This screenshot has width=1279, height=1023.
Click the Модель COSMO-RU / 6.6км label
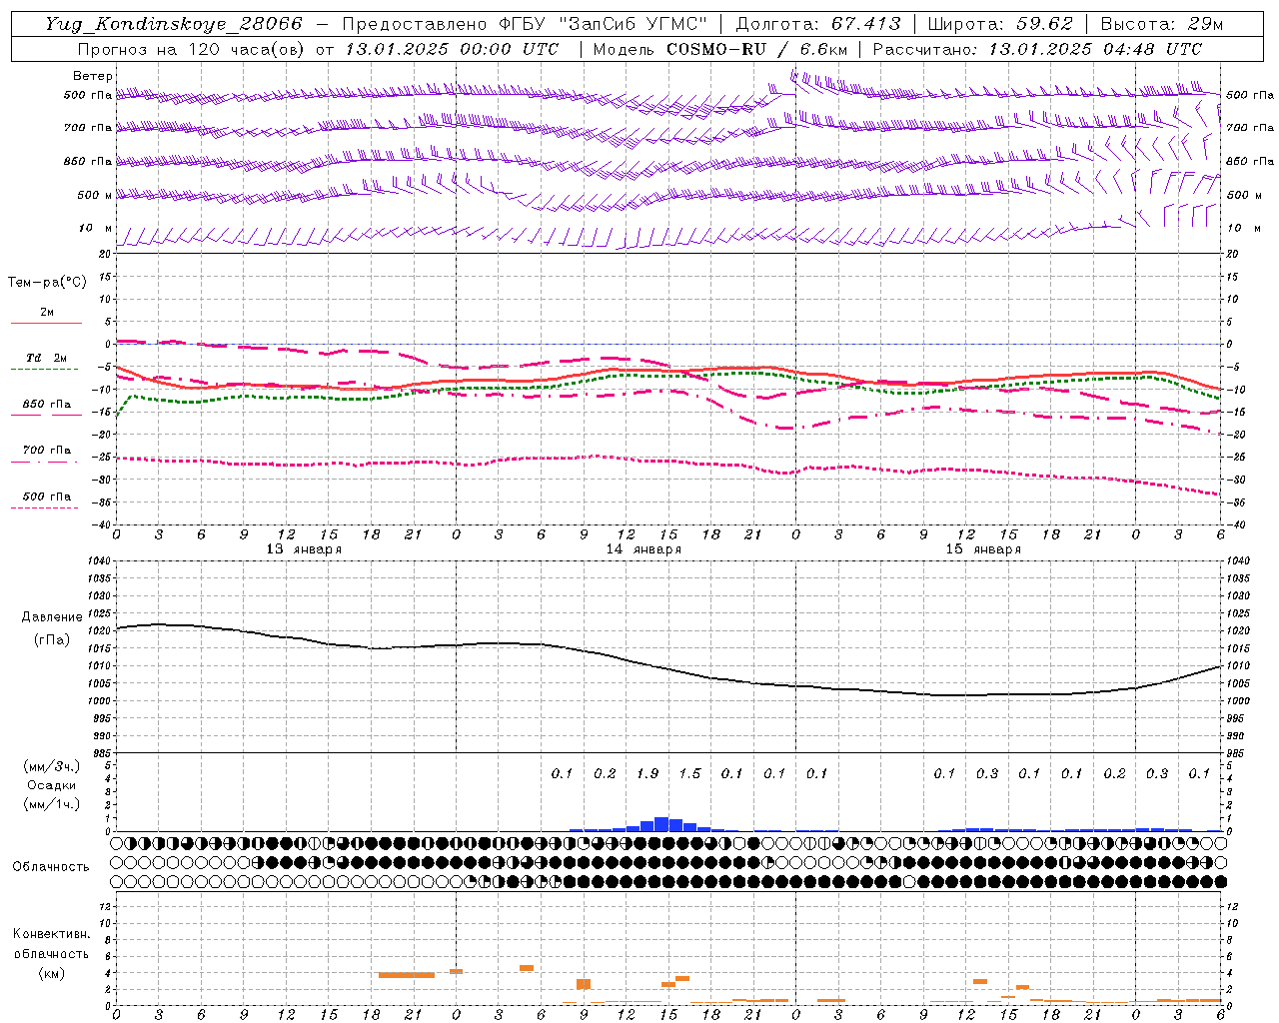(720, 49)
